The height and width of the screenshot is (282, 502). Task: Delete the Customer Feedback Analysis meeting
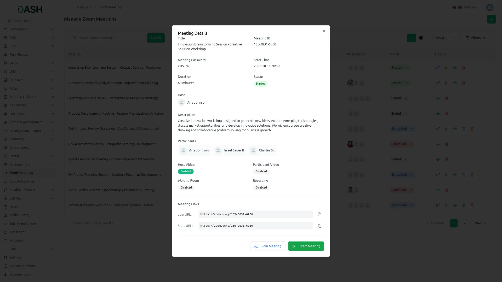pos(463,83)
